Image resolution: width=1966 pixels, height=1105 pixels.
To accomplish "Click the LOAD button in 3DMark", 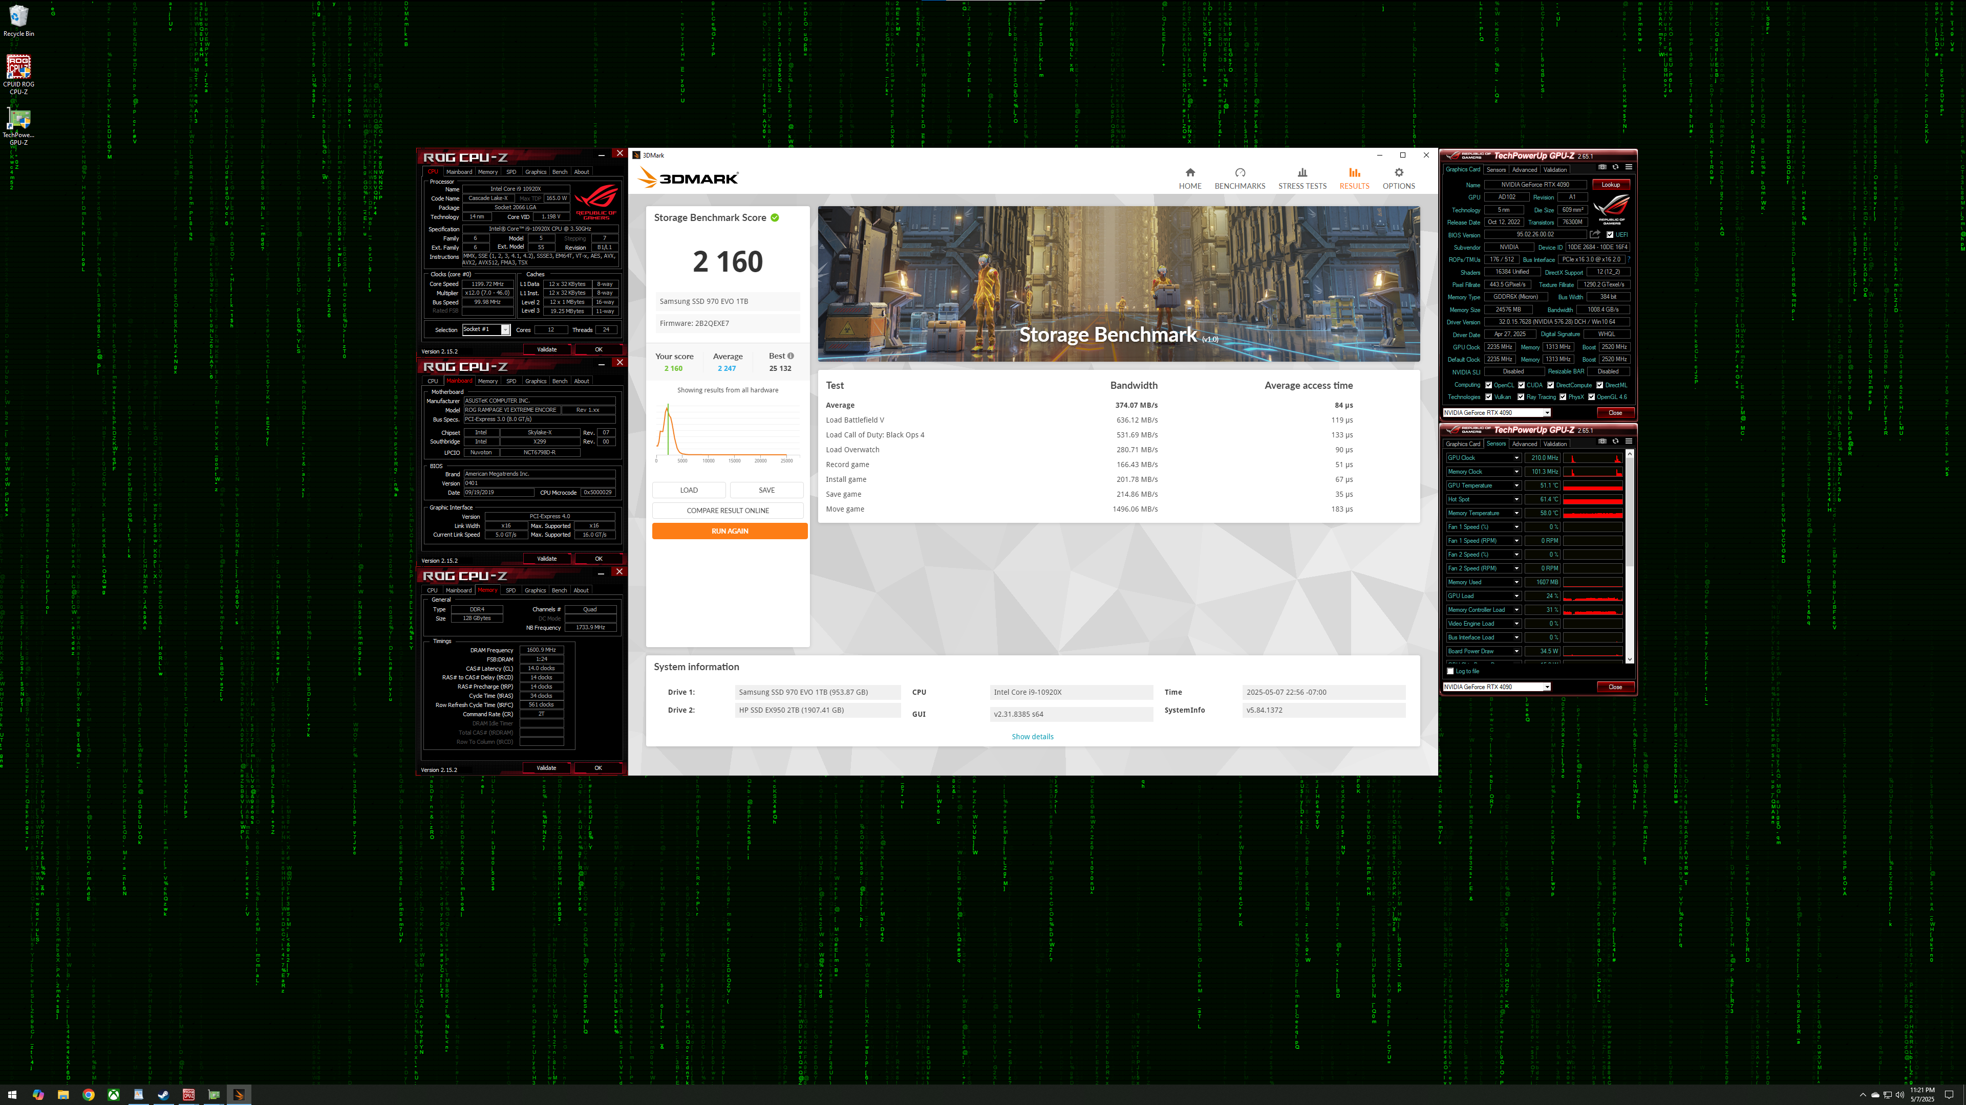I will (689, 491).
